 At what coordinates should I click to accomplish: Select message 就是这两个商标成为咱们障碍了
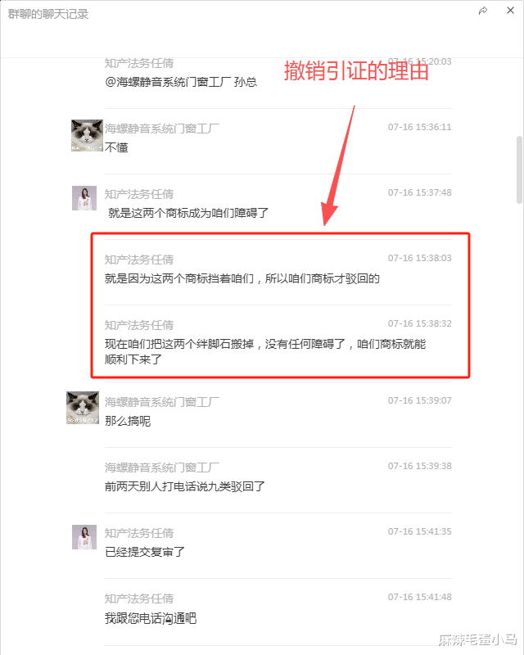pos(188,213)
